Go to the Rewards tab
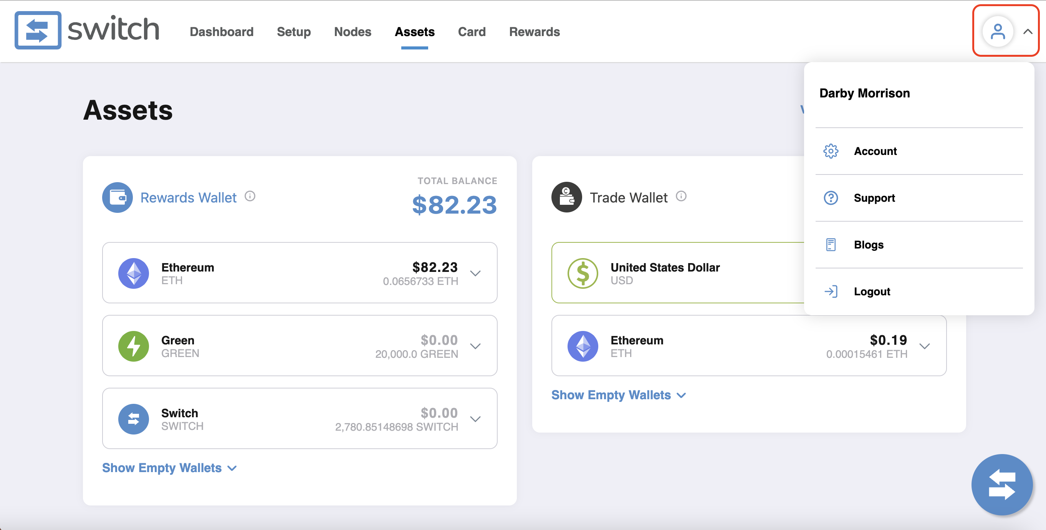This screenshot has height=530, width=1046. (x=535, y=31)
